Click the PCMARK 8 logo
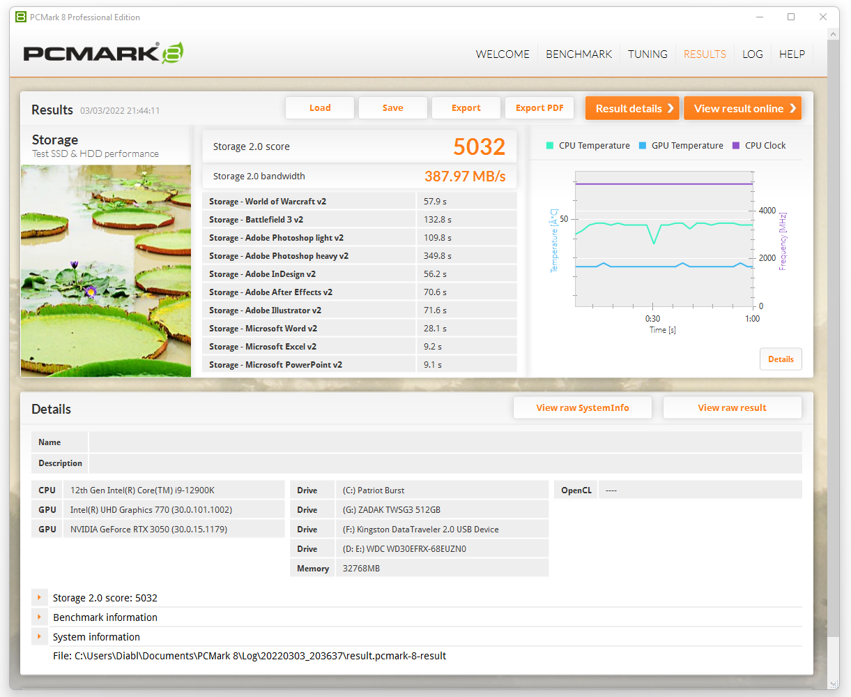Viewport: 851px width, 697px height. click(x=103, y=53)
